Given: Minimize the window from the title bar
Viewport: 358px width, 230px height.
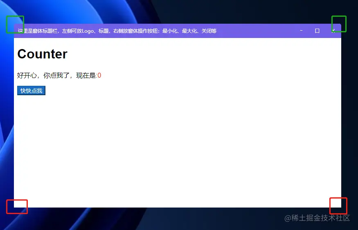Looking at the screenshot, I should [301, 31].
